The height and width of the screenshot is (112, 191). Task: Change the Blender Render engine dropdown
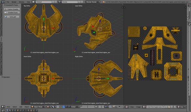pos(93,2)
